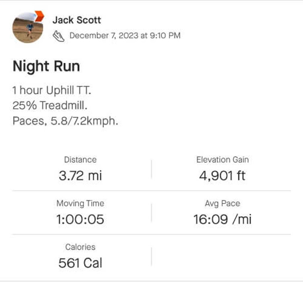Click the 1 hour Uphill TT description line
Screen dimensions: 303x282
click(52, 90)
